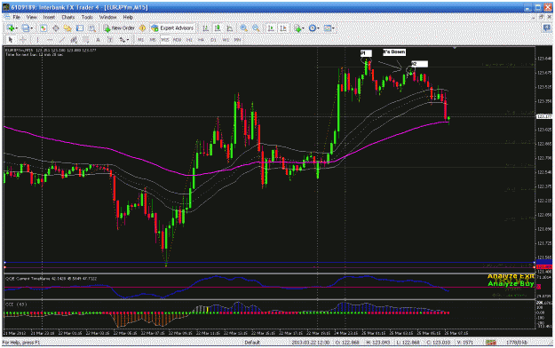Switch to M1 timeframe

pos(140,40)
